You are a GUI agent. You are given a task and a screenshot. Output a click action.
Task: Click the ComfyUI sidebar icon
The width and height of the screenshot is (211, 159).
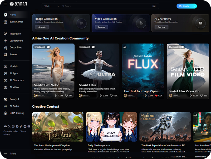point(6,99)
